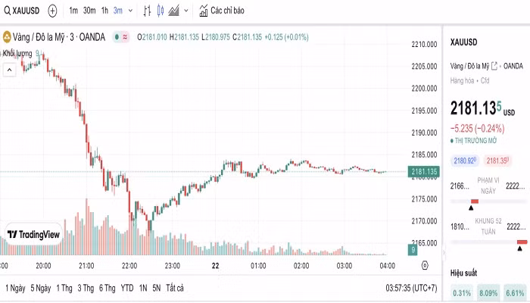Viewport: 530px width, 303px height.
Task: Collapse the indicator legend with chevron
Action: pyautogui.click(x=10, y=70)
